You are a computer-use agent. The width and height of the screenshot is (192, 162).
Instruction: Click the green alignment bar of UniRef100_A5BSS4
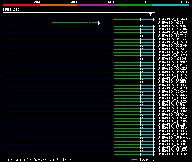(76, 23)
